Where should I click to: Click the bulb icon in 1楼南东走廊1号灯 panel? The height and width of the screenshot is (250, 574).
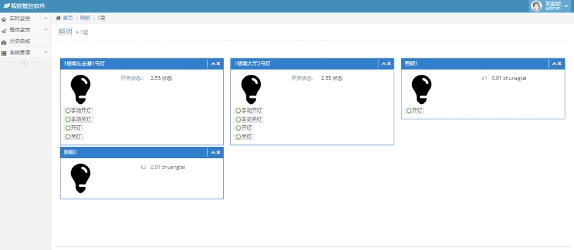click(80, 89)
